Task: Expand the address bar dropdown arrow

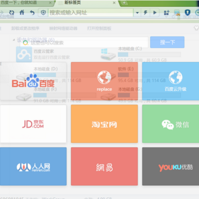Action: tap(137, 13)
